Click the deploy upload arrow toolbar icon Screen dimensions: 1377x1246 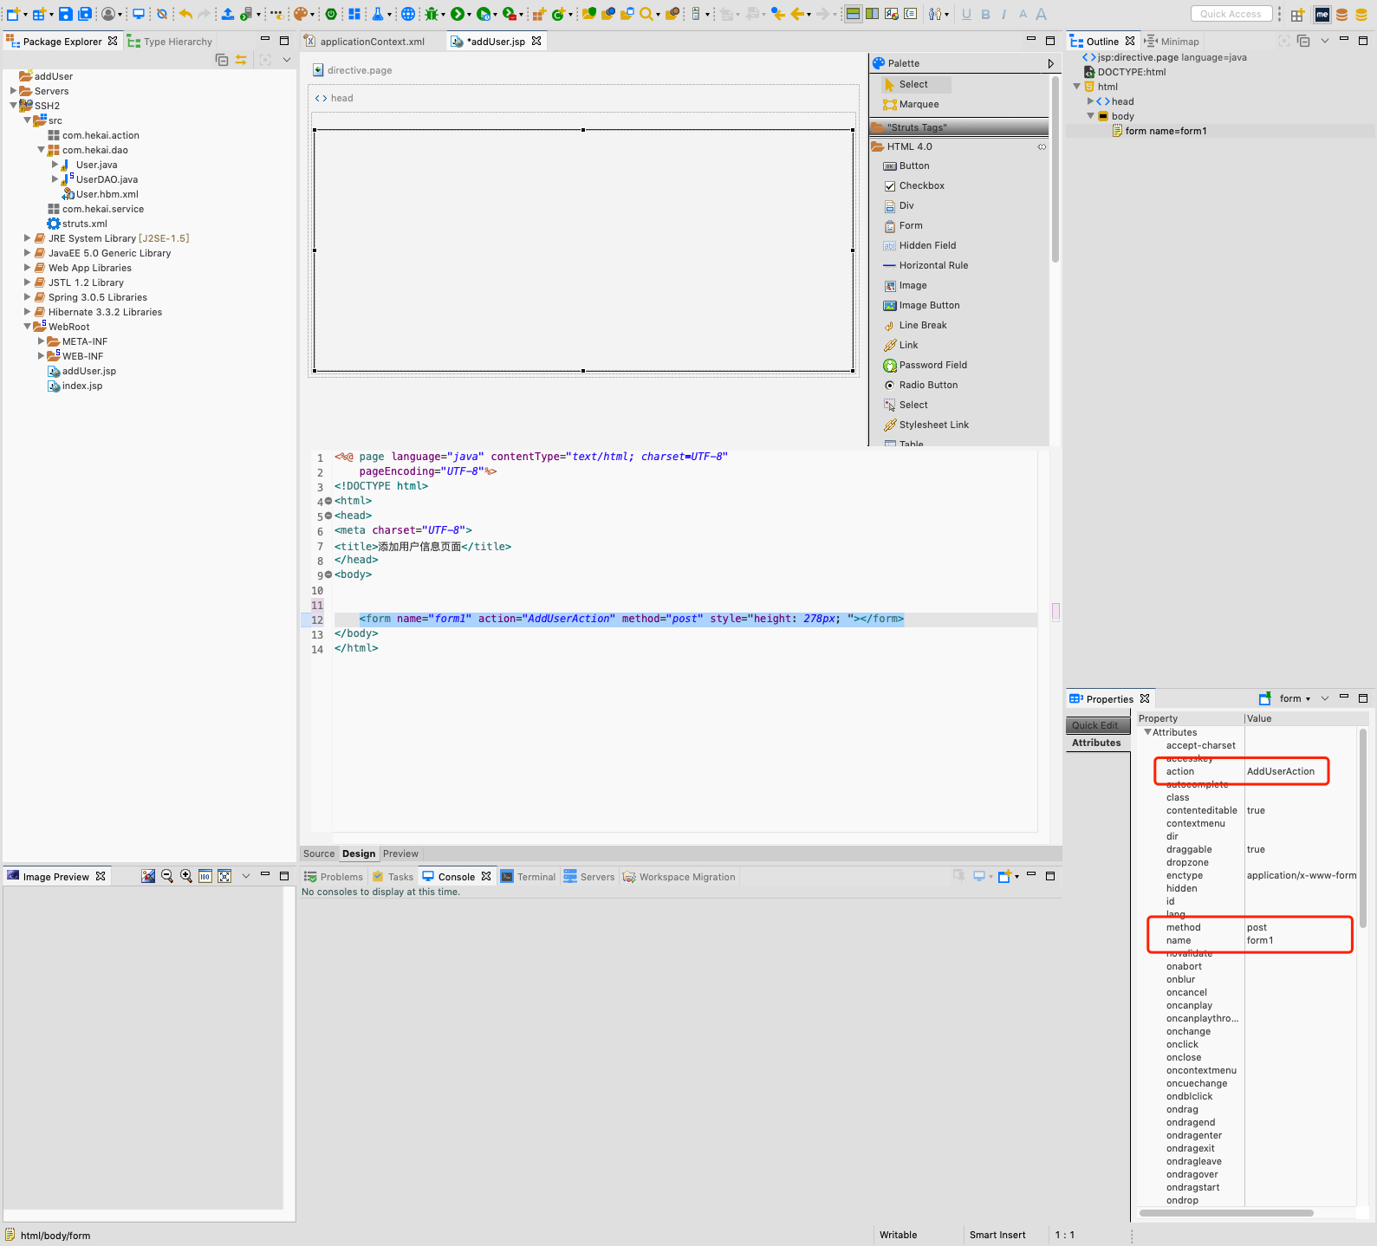tap(227, 14)
